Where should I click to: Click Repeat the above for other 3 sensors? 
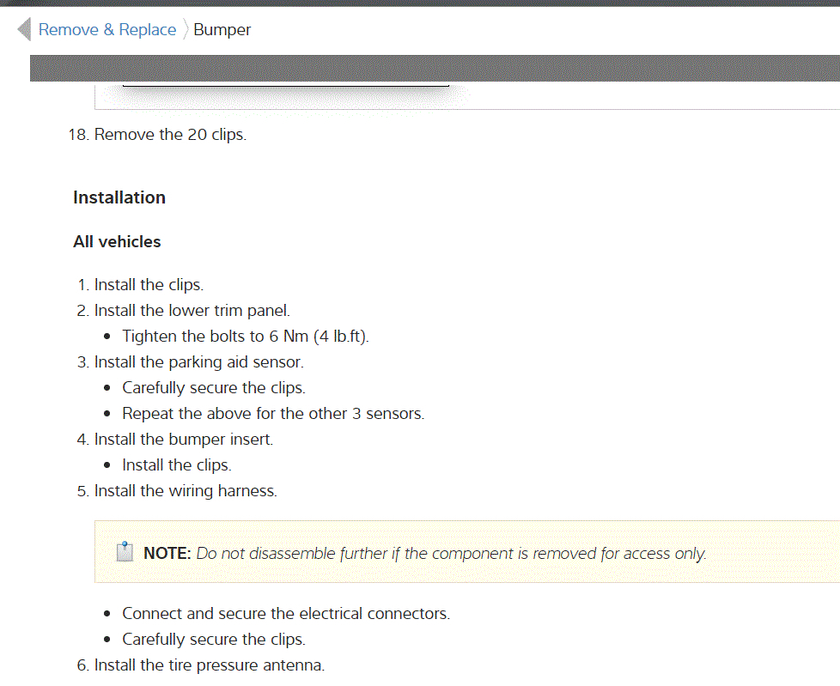coord(273,414)
